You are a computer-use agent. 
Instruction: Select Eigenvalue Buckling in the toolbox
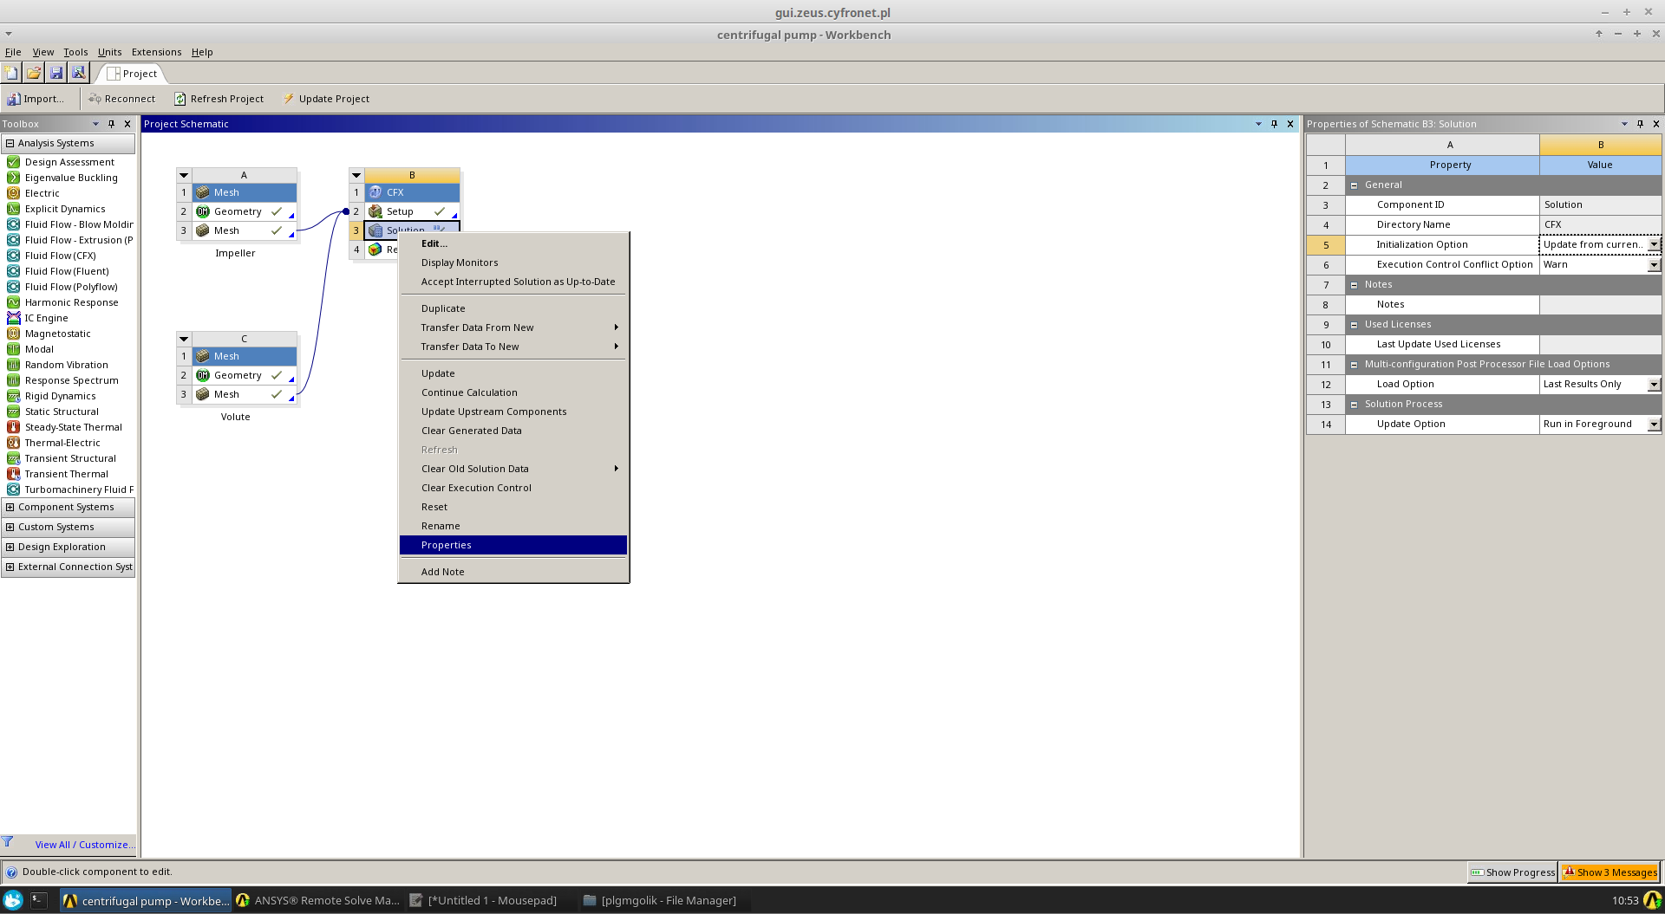click(71, 178)
